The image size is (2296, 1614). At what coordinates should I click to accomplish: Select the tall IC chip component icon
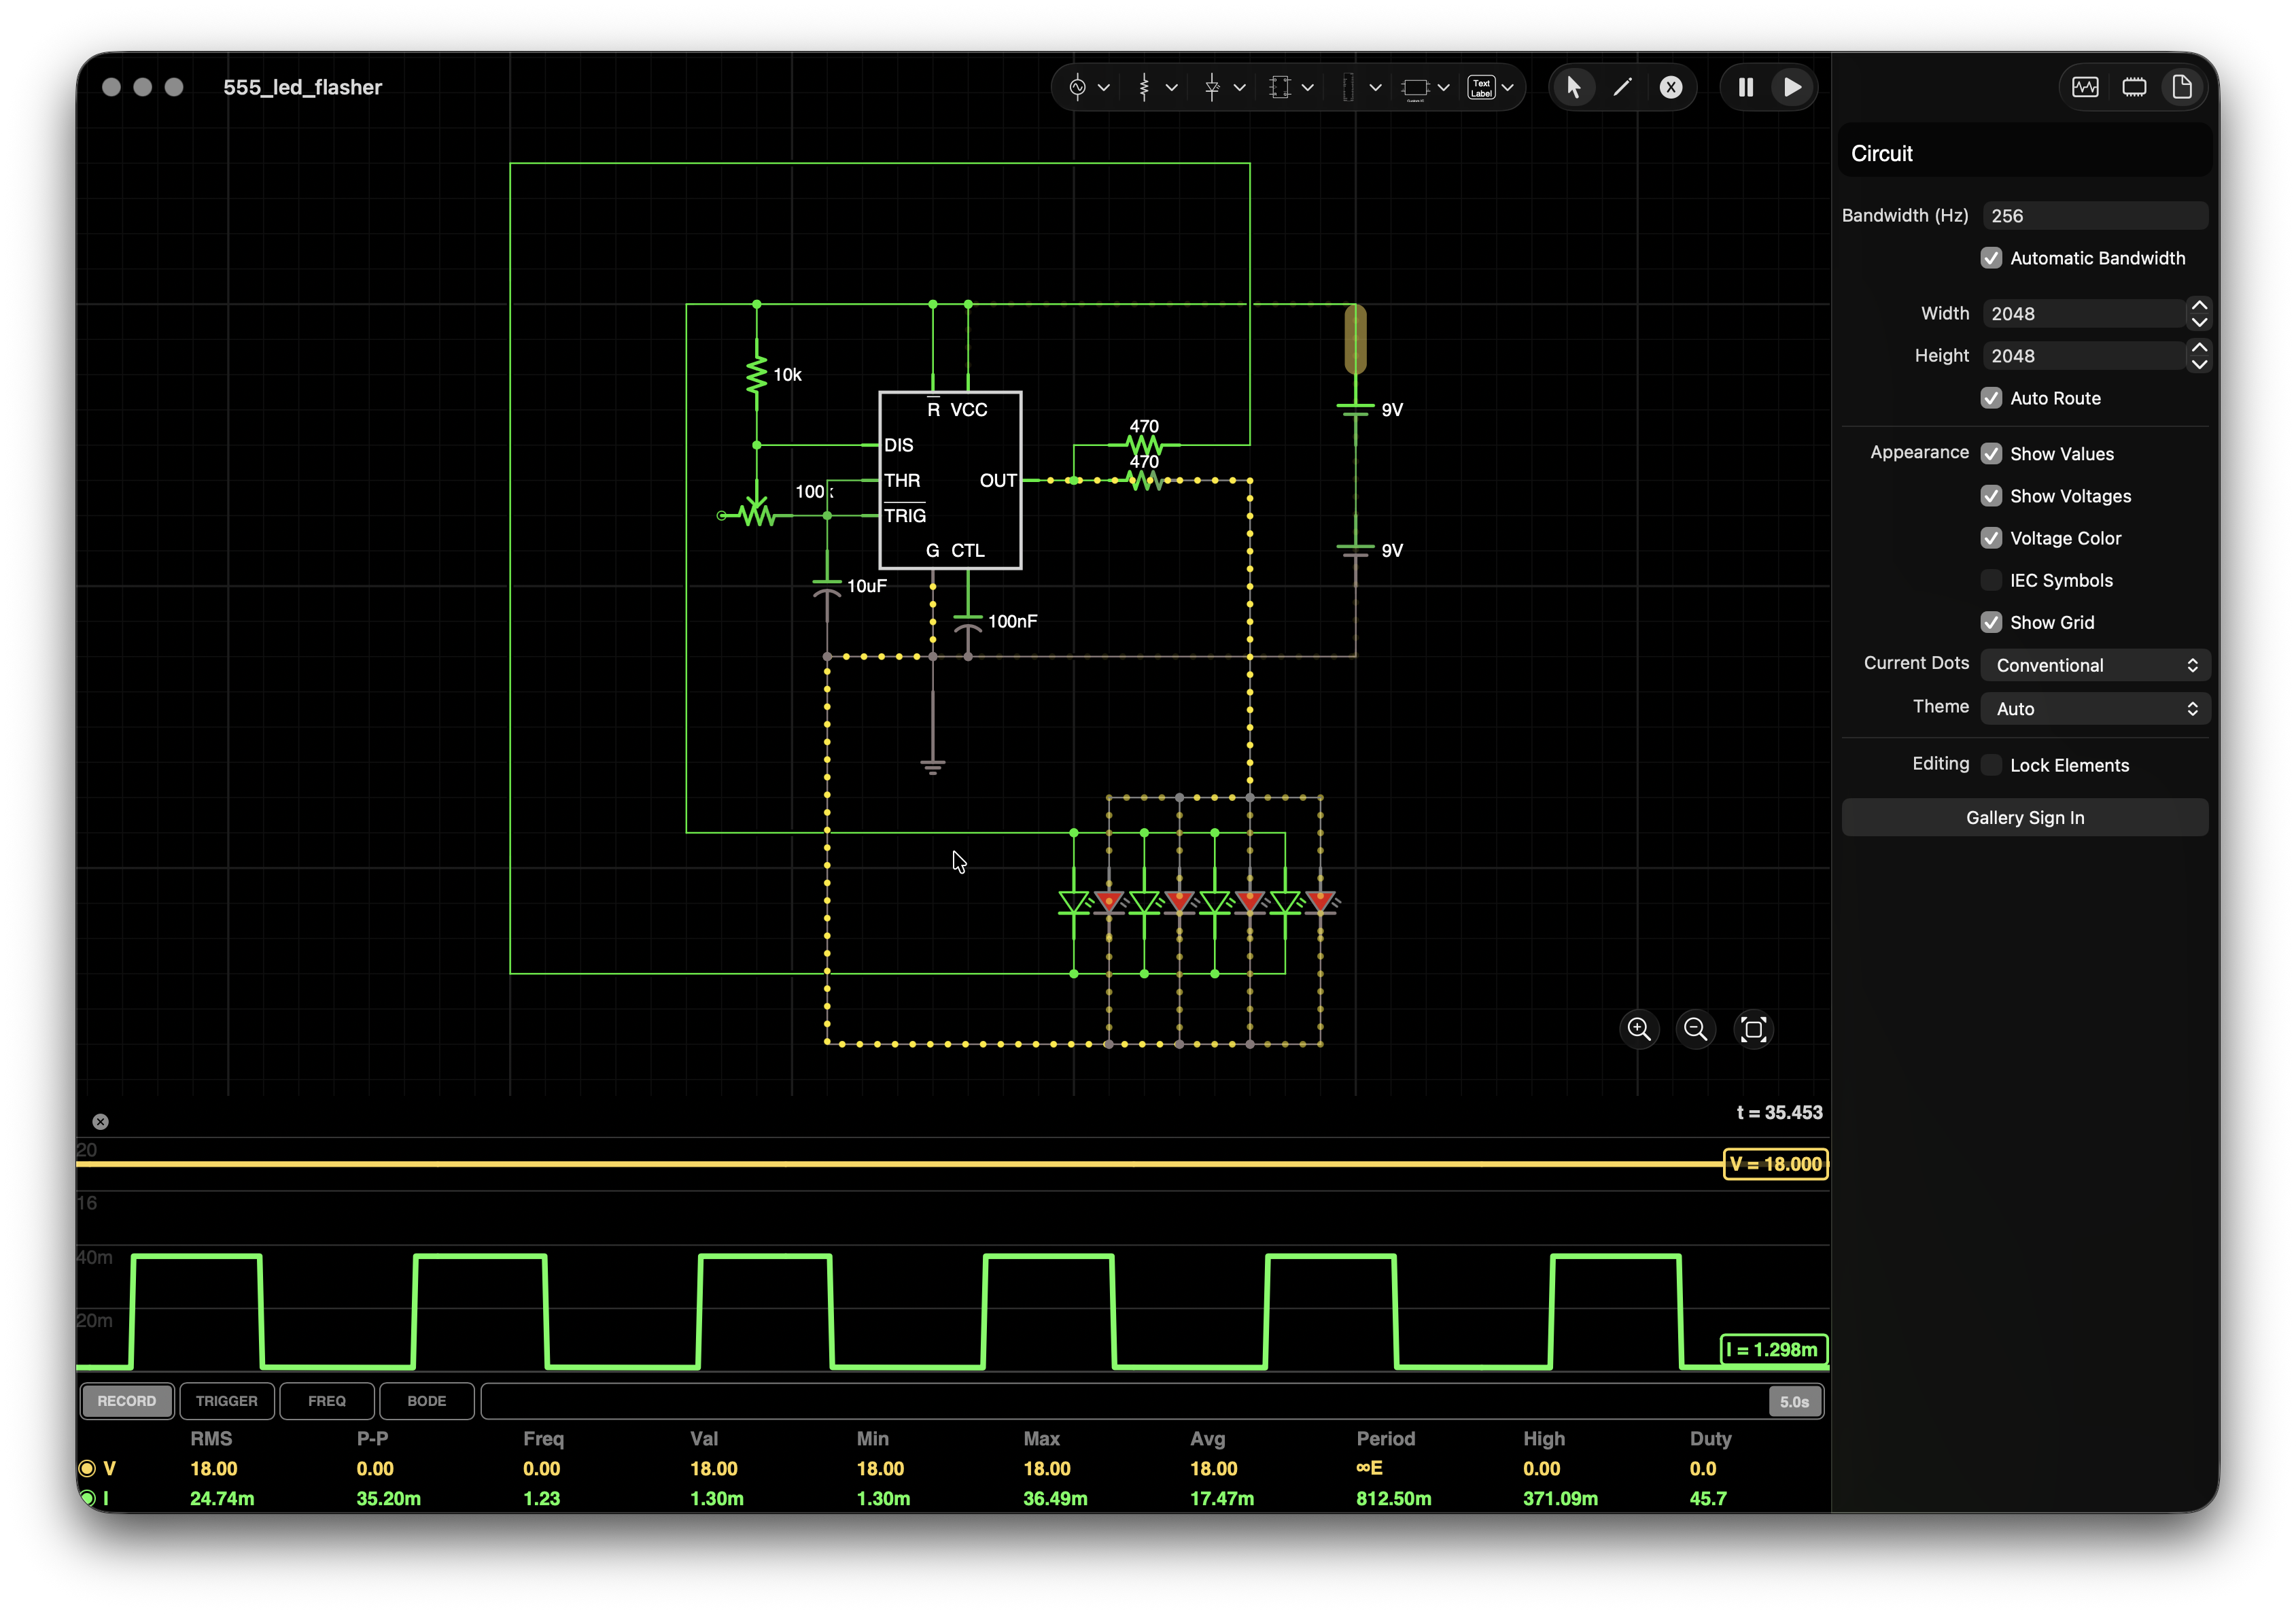tap(1348, 87)
